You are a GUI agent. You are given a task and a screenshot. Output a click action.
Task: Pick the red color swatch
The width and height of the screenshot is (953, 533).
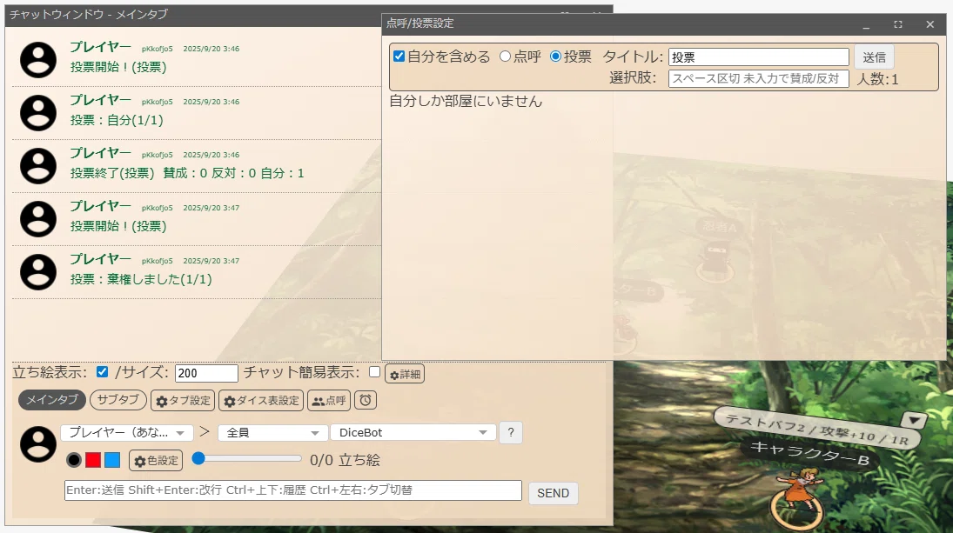click(93, 460)
